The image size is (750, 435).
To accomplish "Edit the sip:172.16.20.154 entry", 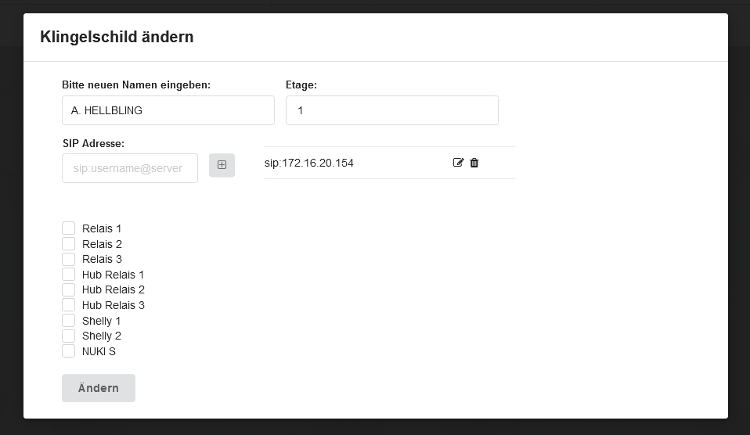I will (458, 163).
